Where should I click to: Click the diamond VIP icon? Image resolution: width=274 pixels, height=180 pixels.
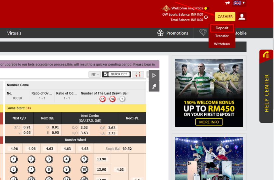[x=203, y=32]
